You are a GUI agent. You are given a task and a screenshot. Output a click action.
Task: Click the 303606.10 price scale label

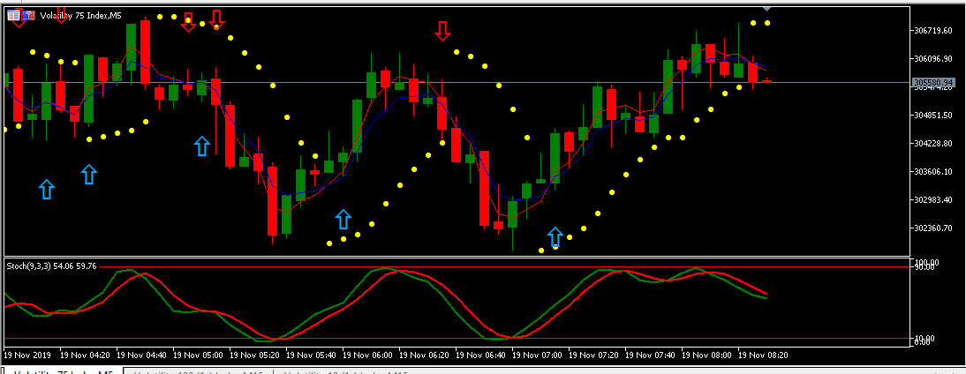click(932, 172)
